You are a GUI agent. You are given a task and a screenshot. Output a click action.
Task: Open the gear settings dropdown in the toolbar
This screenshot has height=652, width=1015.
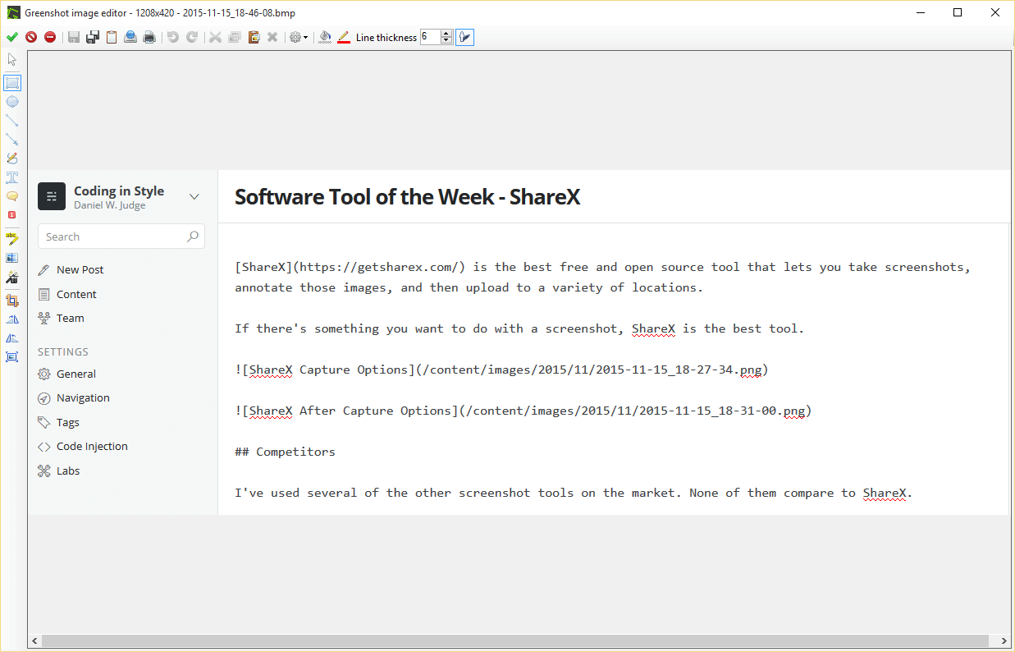coord(299,37)
